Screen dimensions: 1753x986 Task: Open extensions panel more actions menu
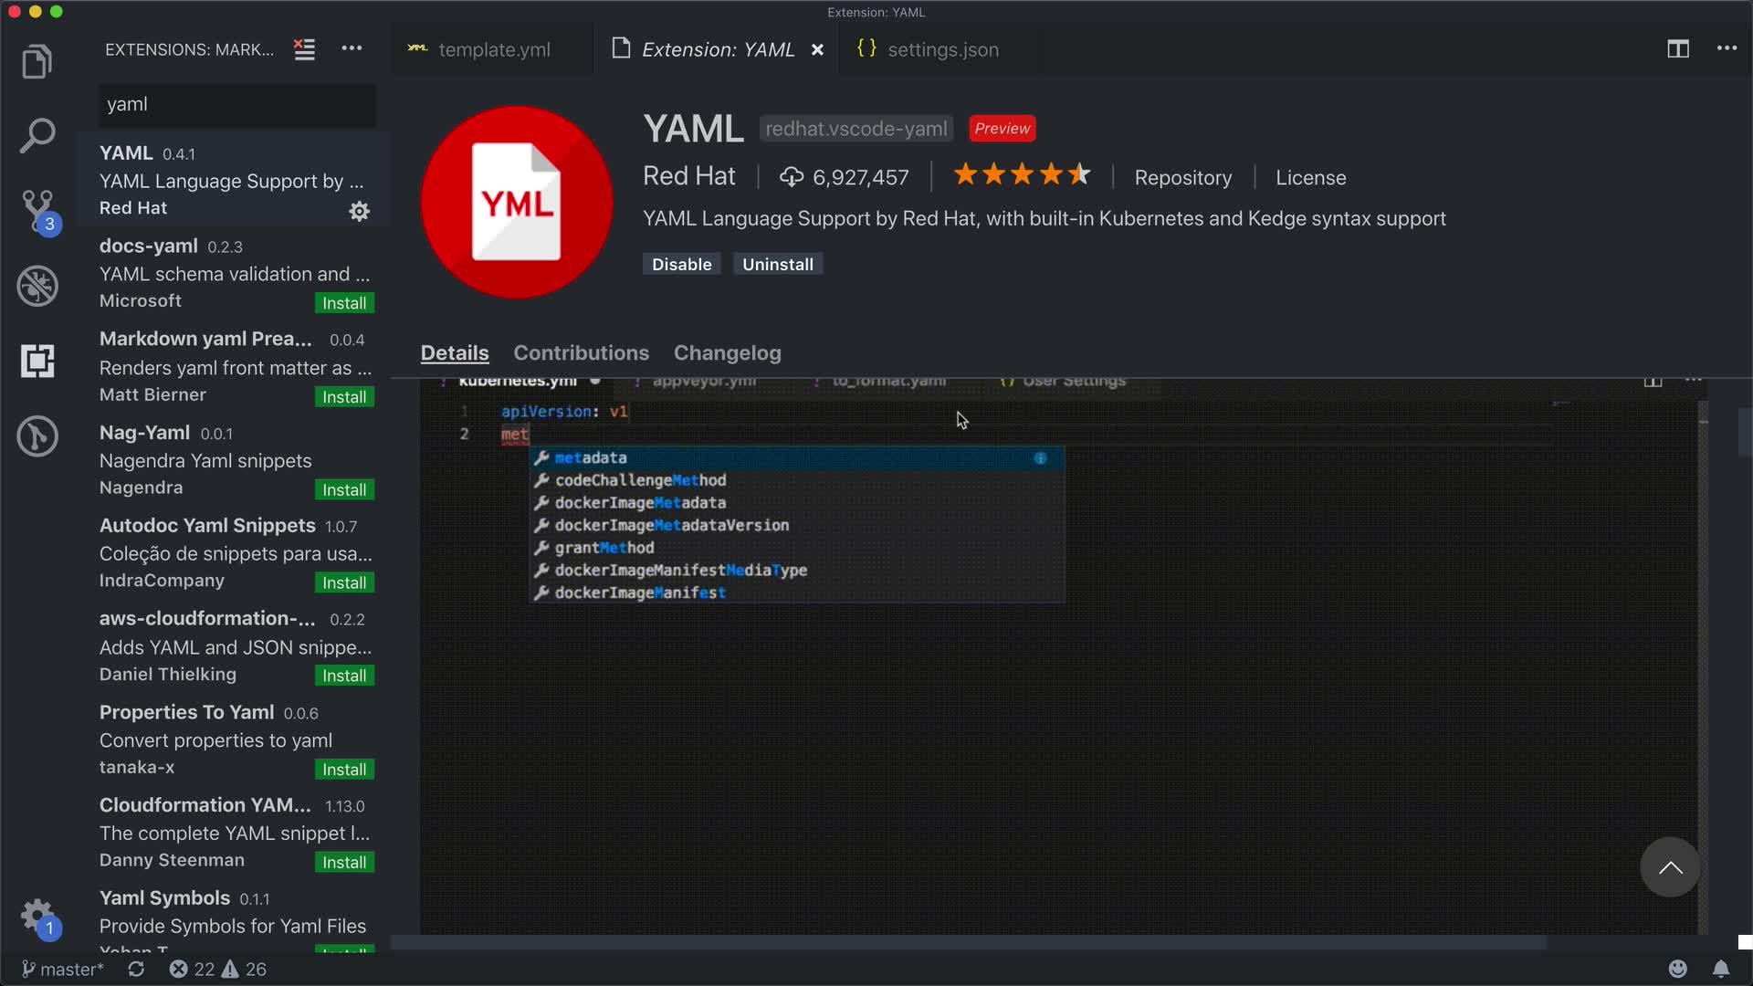(352, 49)
